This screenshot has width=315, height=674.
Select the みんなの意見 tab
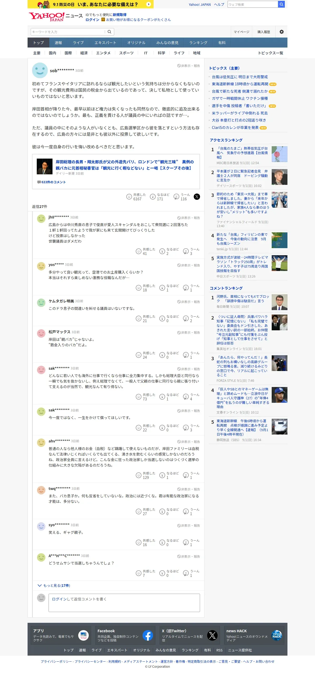point(167,43)
